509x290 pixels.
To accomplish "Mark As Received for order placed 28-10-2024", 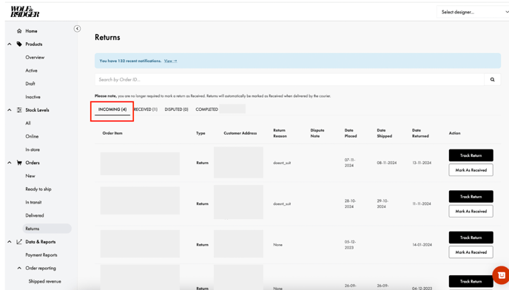I will (x=471, y=211).
